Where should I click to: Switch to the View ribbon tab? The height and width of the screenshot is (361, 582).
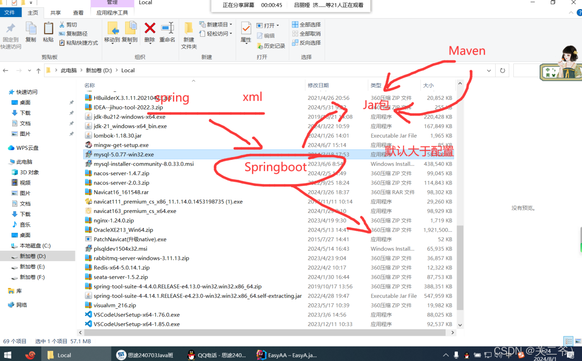pos(78,13)
